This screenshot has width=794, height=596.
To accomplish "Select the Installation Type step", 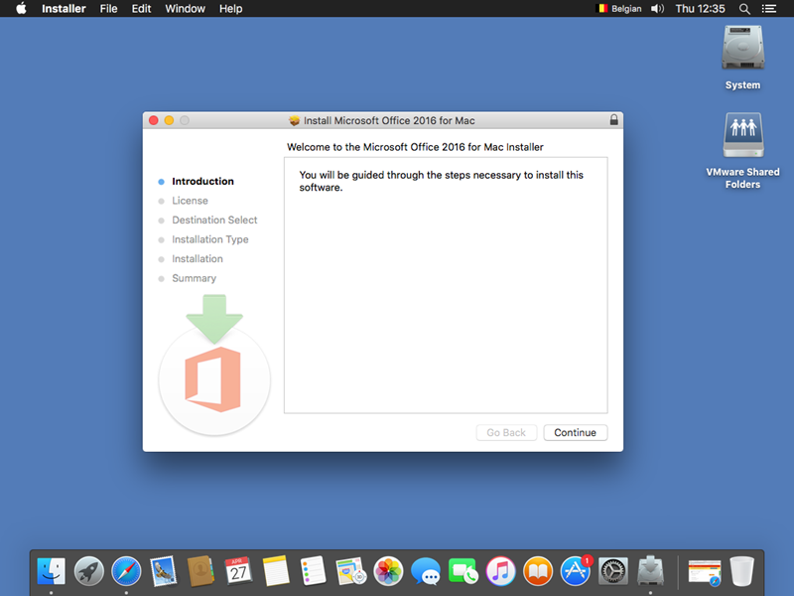I will point(210,239).
